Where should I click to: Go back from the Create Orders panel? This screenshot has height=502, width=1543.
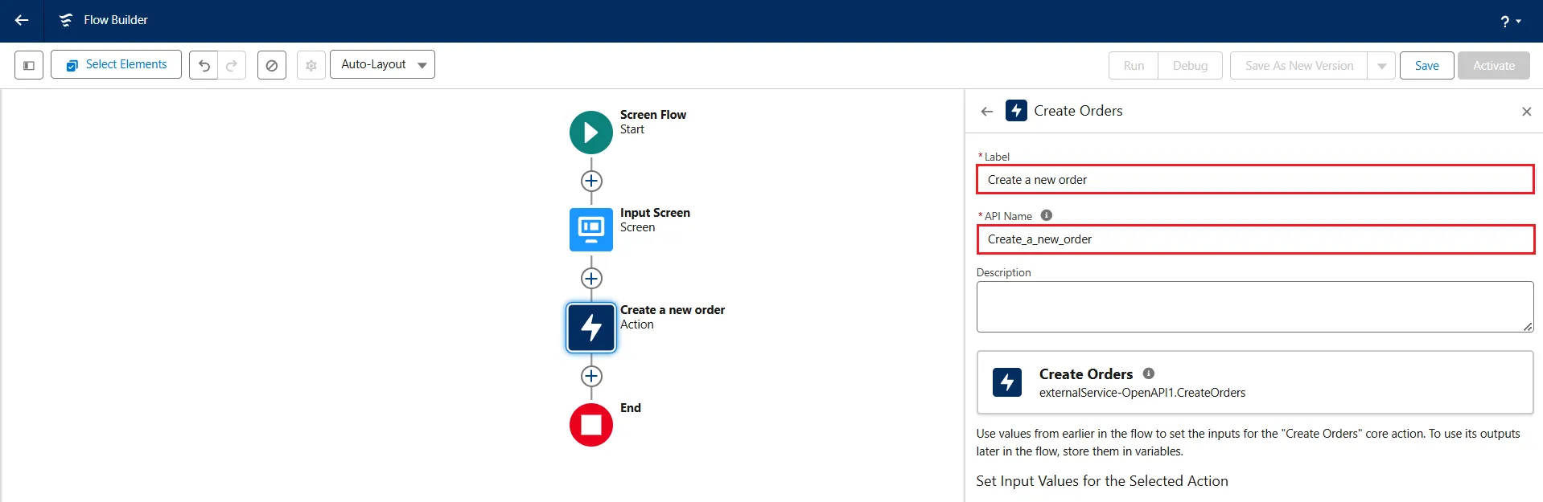click(987, 112)
